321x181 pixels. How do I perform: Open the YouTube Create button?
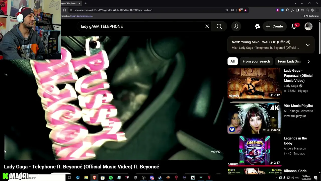pos(274,26)
